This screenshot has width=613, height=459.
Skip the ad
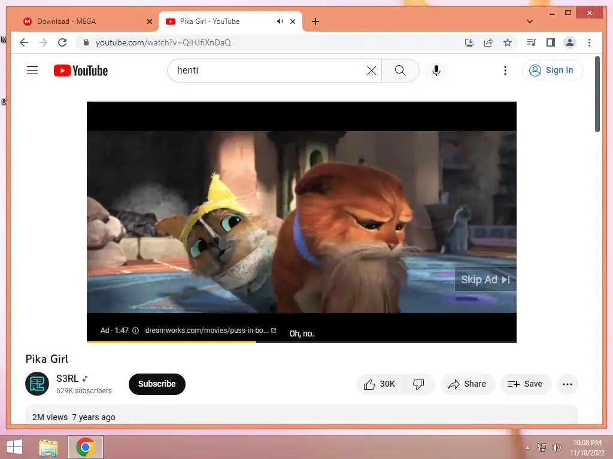(x=485, y=280)
